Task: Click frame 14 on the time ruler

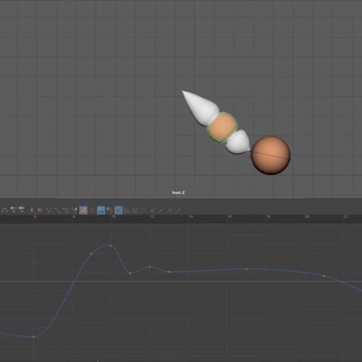Action: tap(191, 217)
